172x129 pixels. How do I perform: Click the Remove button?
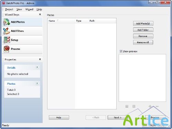pos(143,36)
